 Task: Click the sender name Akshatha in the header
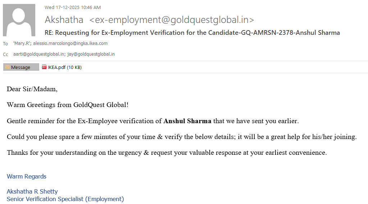[x=64, y=20]
